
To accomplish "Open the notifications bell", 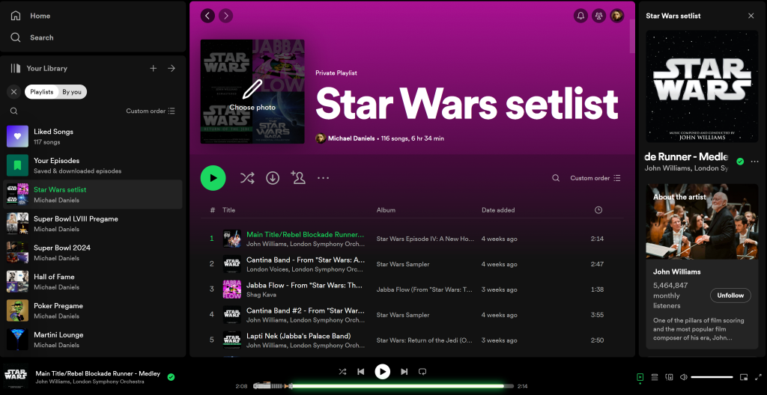I will pos(580,16).
